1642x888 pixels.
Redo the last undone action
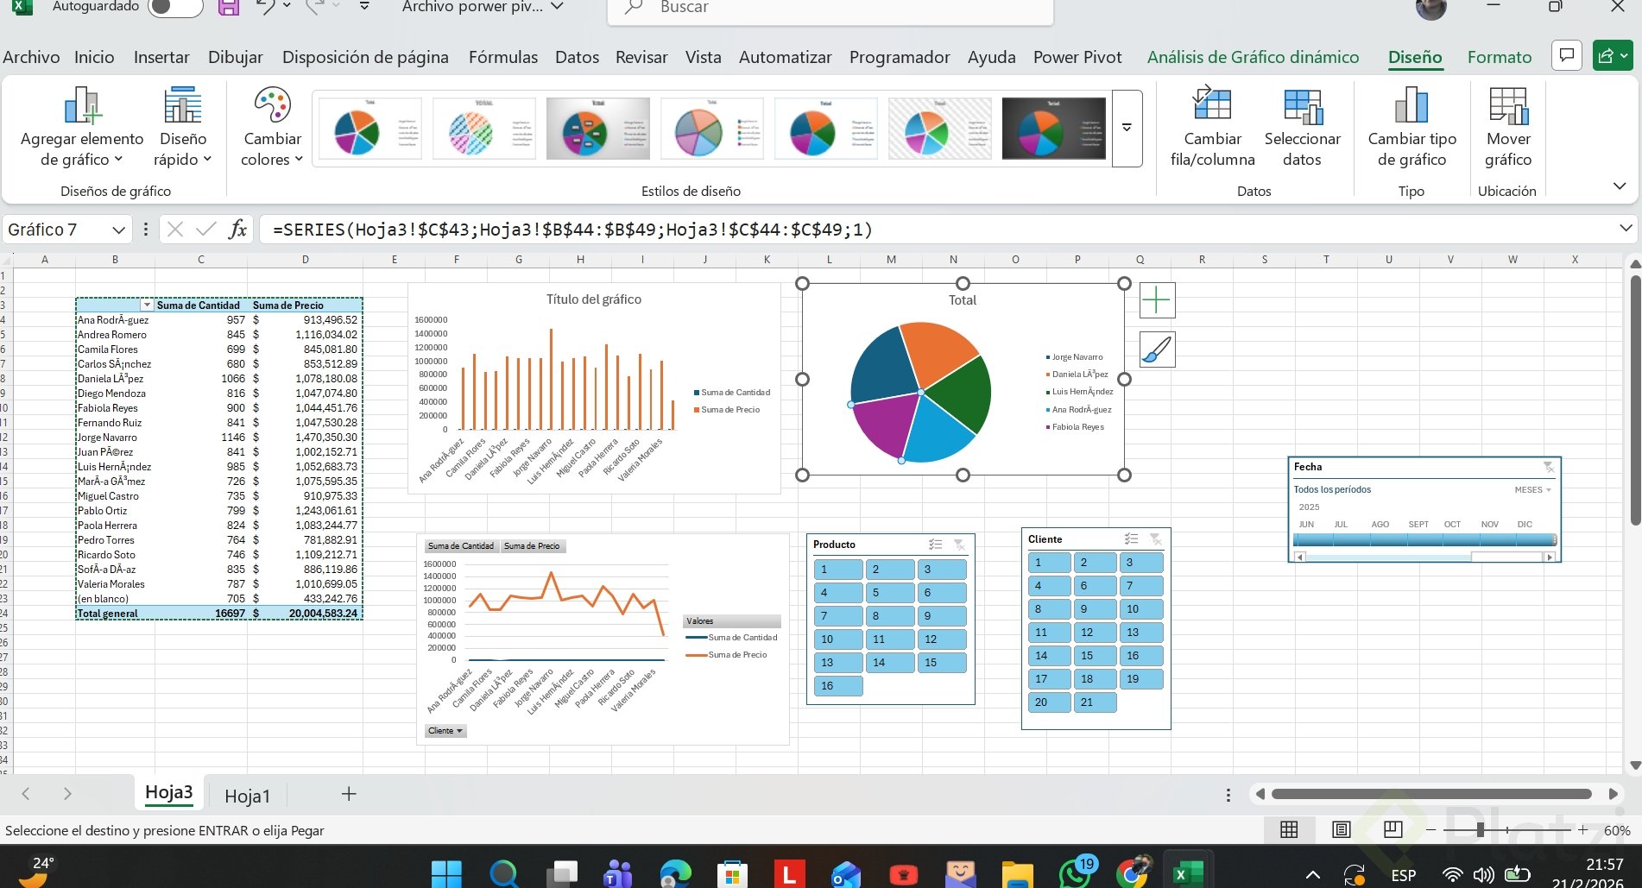coord(313,7)
